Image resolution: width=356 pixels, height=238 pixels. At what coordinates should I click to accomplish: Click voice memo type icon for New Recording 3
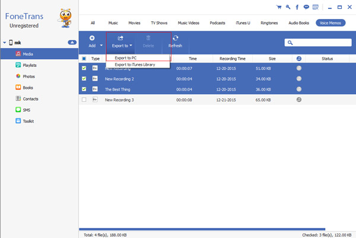coord(95,99)
